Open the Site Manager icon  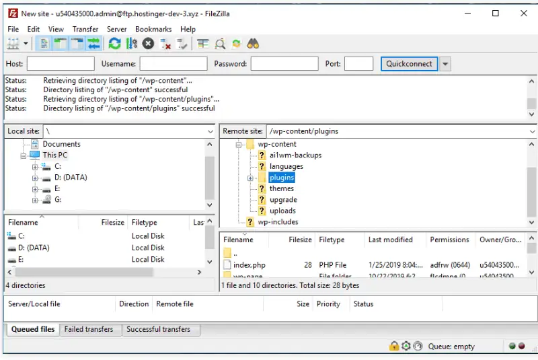13,44
